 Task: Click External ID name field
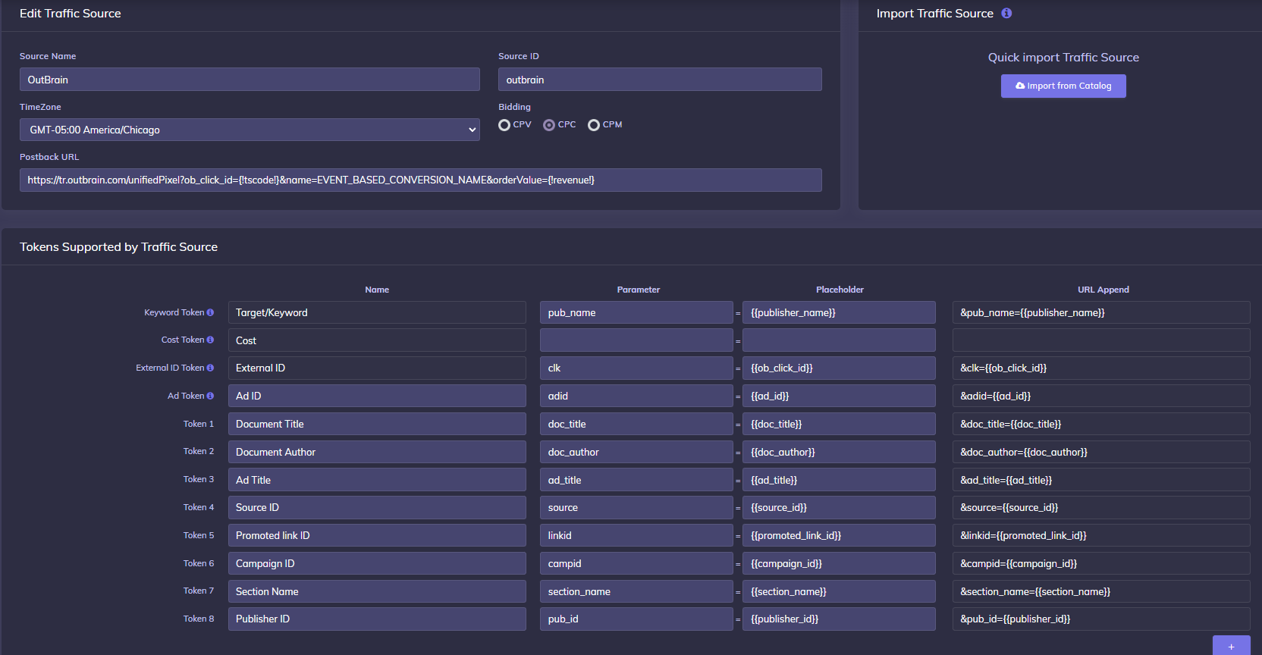[377, 368]
